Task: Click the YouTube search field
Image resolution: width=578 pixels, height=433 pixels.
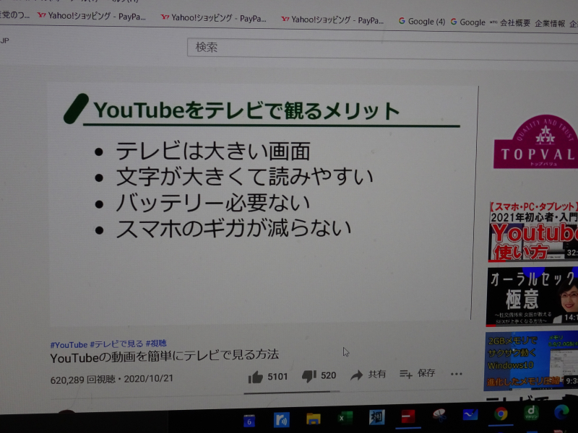Action: click(382, 48)
